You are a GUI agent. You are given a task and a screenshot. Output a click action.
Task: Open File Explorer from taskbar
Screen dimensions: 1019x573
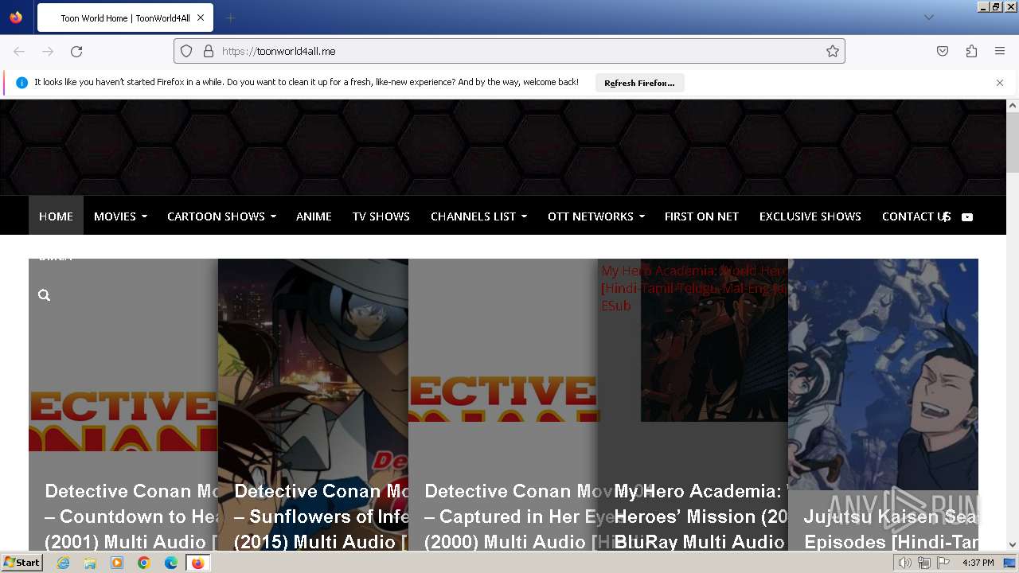90,563
